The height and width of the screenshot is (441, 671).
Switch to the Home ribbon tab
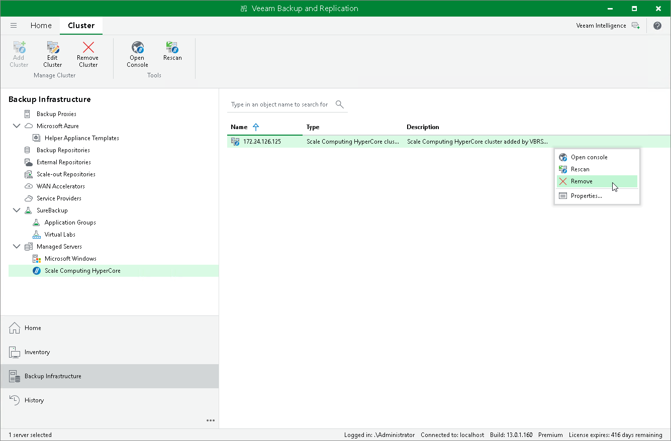coord(41,26)
